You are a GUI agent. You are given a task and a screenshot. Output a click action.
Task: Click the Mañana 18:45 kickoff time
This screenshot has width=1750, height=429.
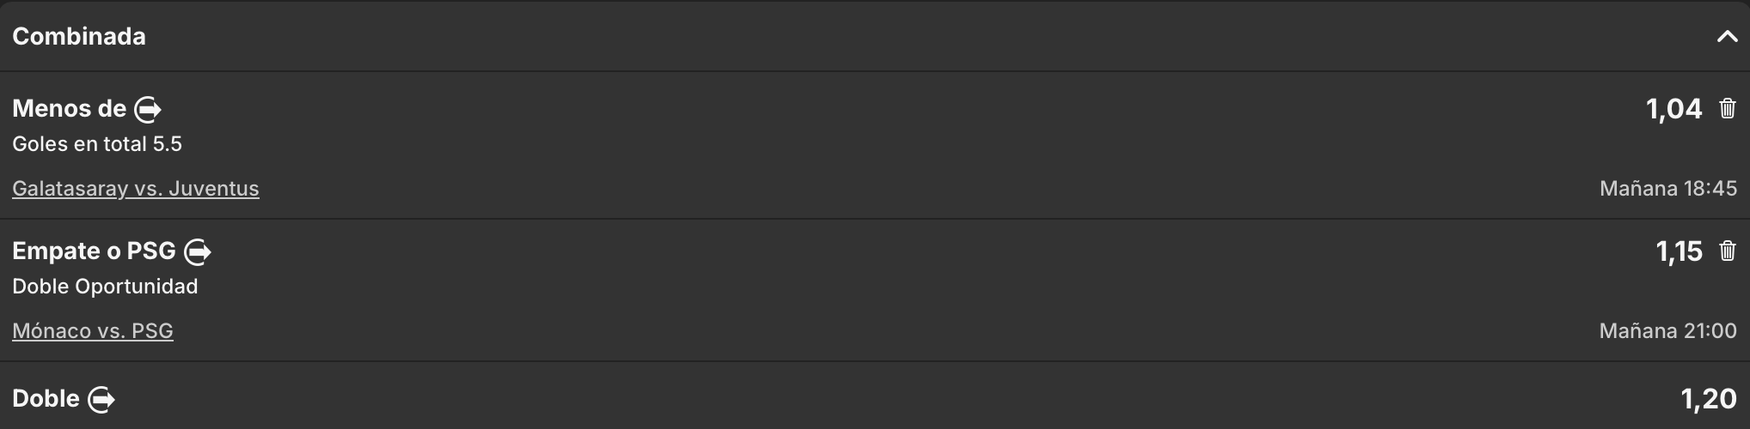1667,189
